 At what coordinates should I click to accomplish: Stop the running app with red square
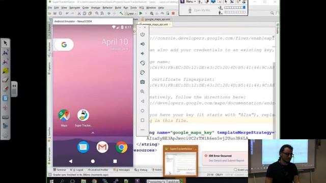[x=173, y=13]
